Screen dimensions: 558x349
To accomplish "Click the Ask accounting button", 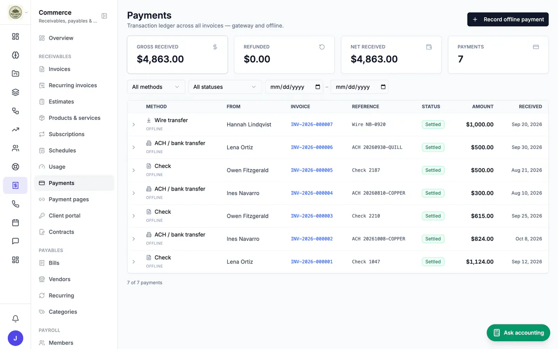I will tap(518, 333).
